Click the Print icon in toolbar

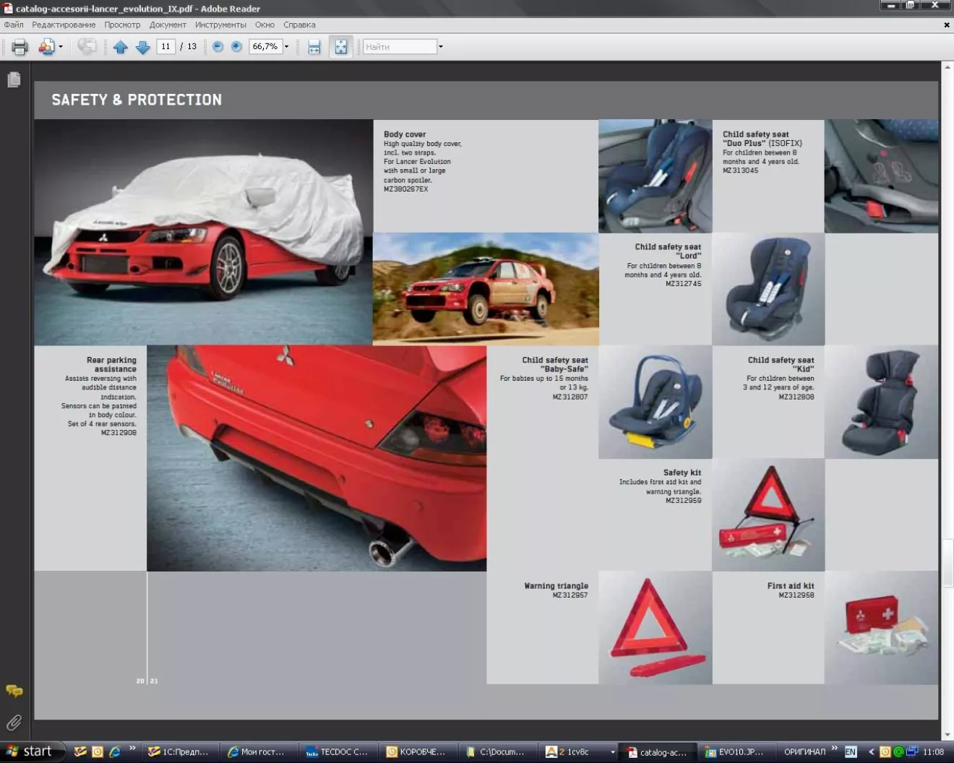[x=20, y=47]
